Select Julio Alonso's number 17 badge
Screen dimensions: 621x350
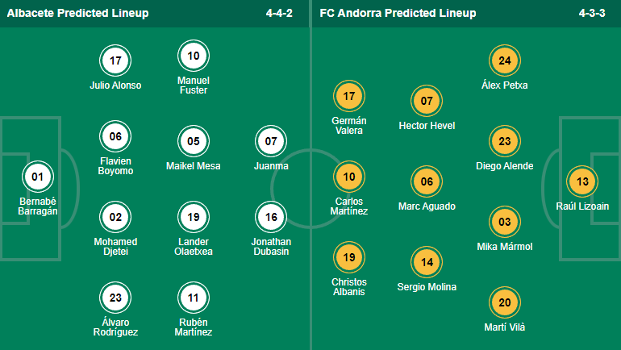point(115,60)
